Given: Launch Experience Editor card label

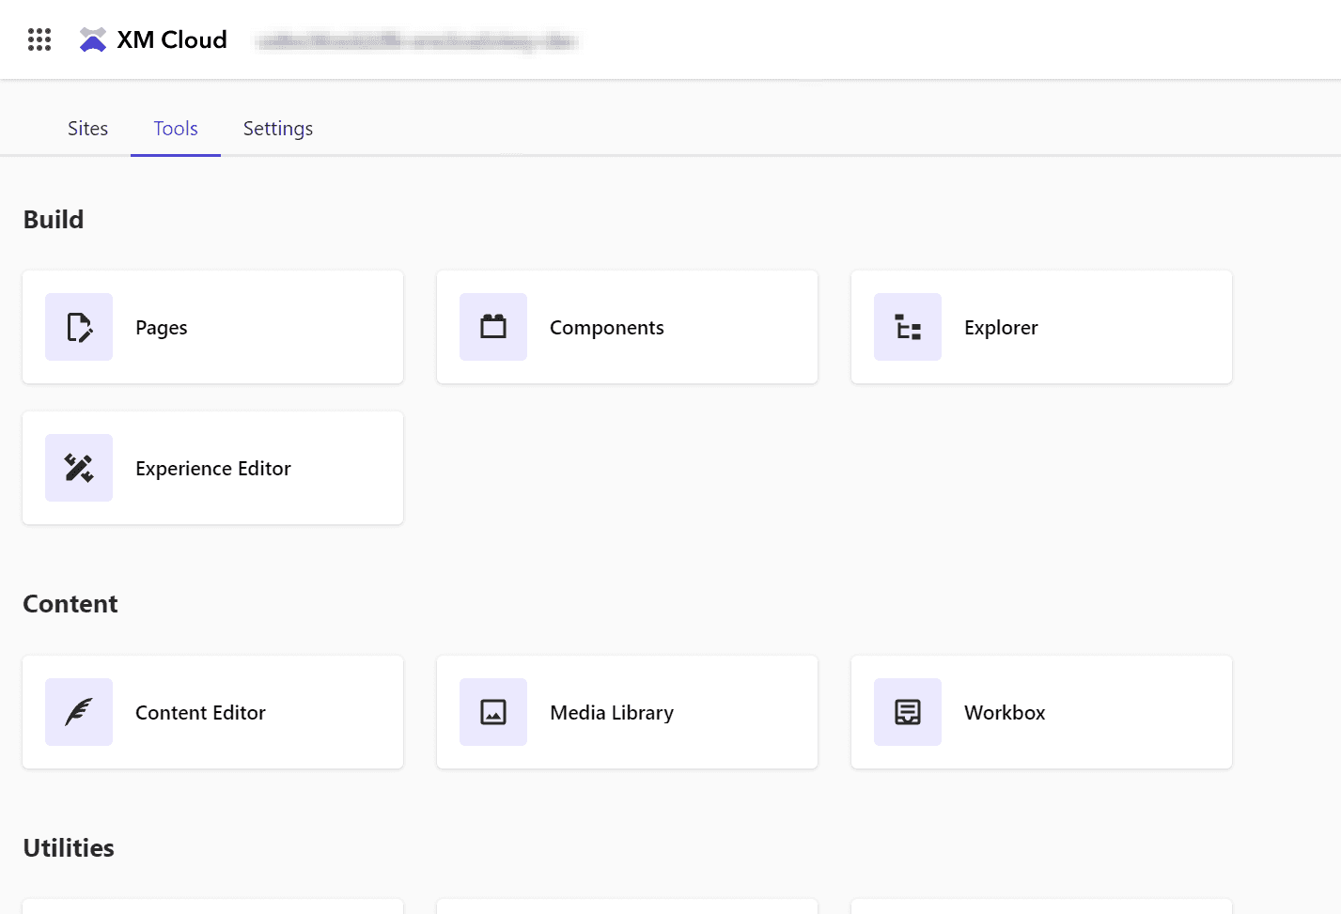Looking at the screenshot, I should tap(213, 469).
